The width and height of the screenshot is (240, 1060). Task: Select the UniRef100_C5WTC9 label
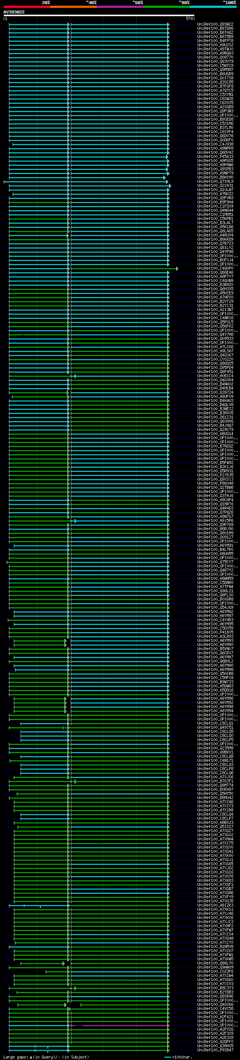point(215,65)
